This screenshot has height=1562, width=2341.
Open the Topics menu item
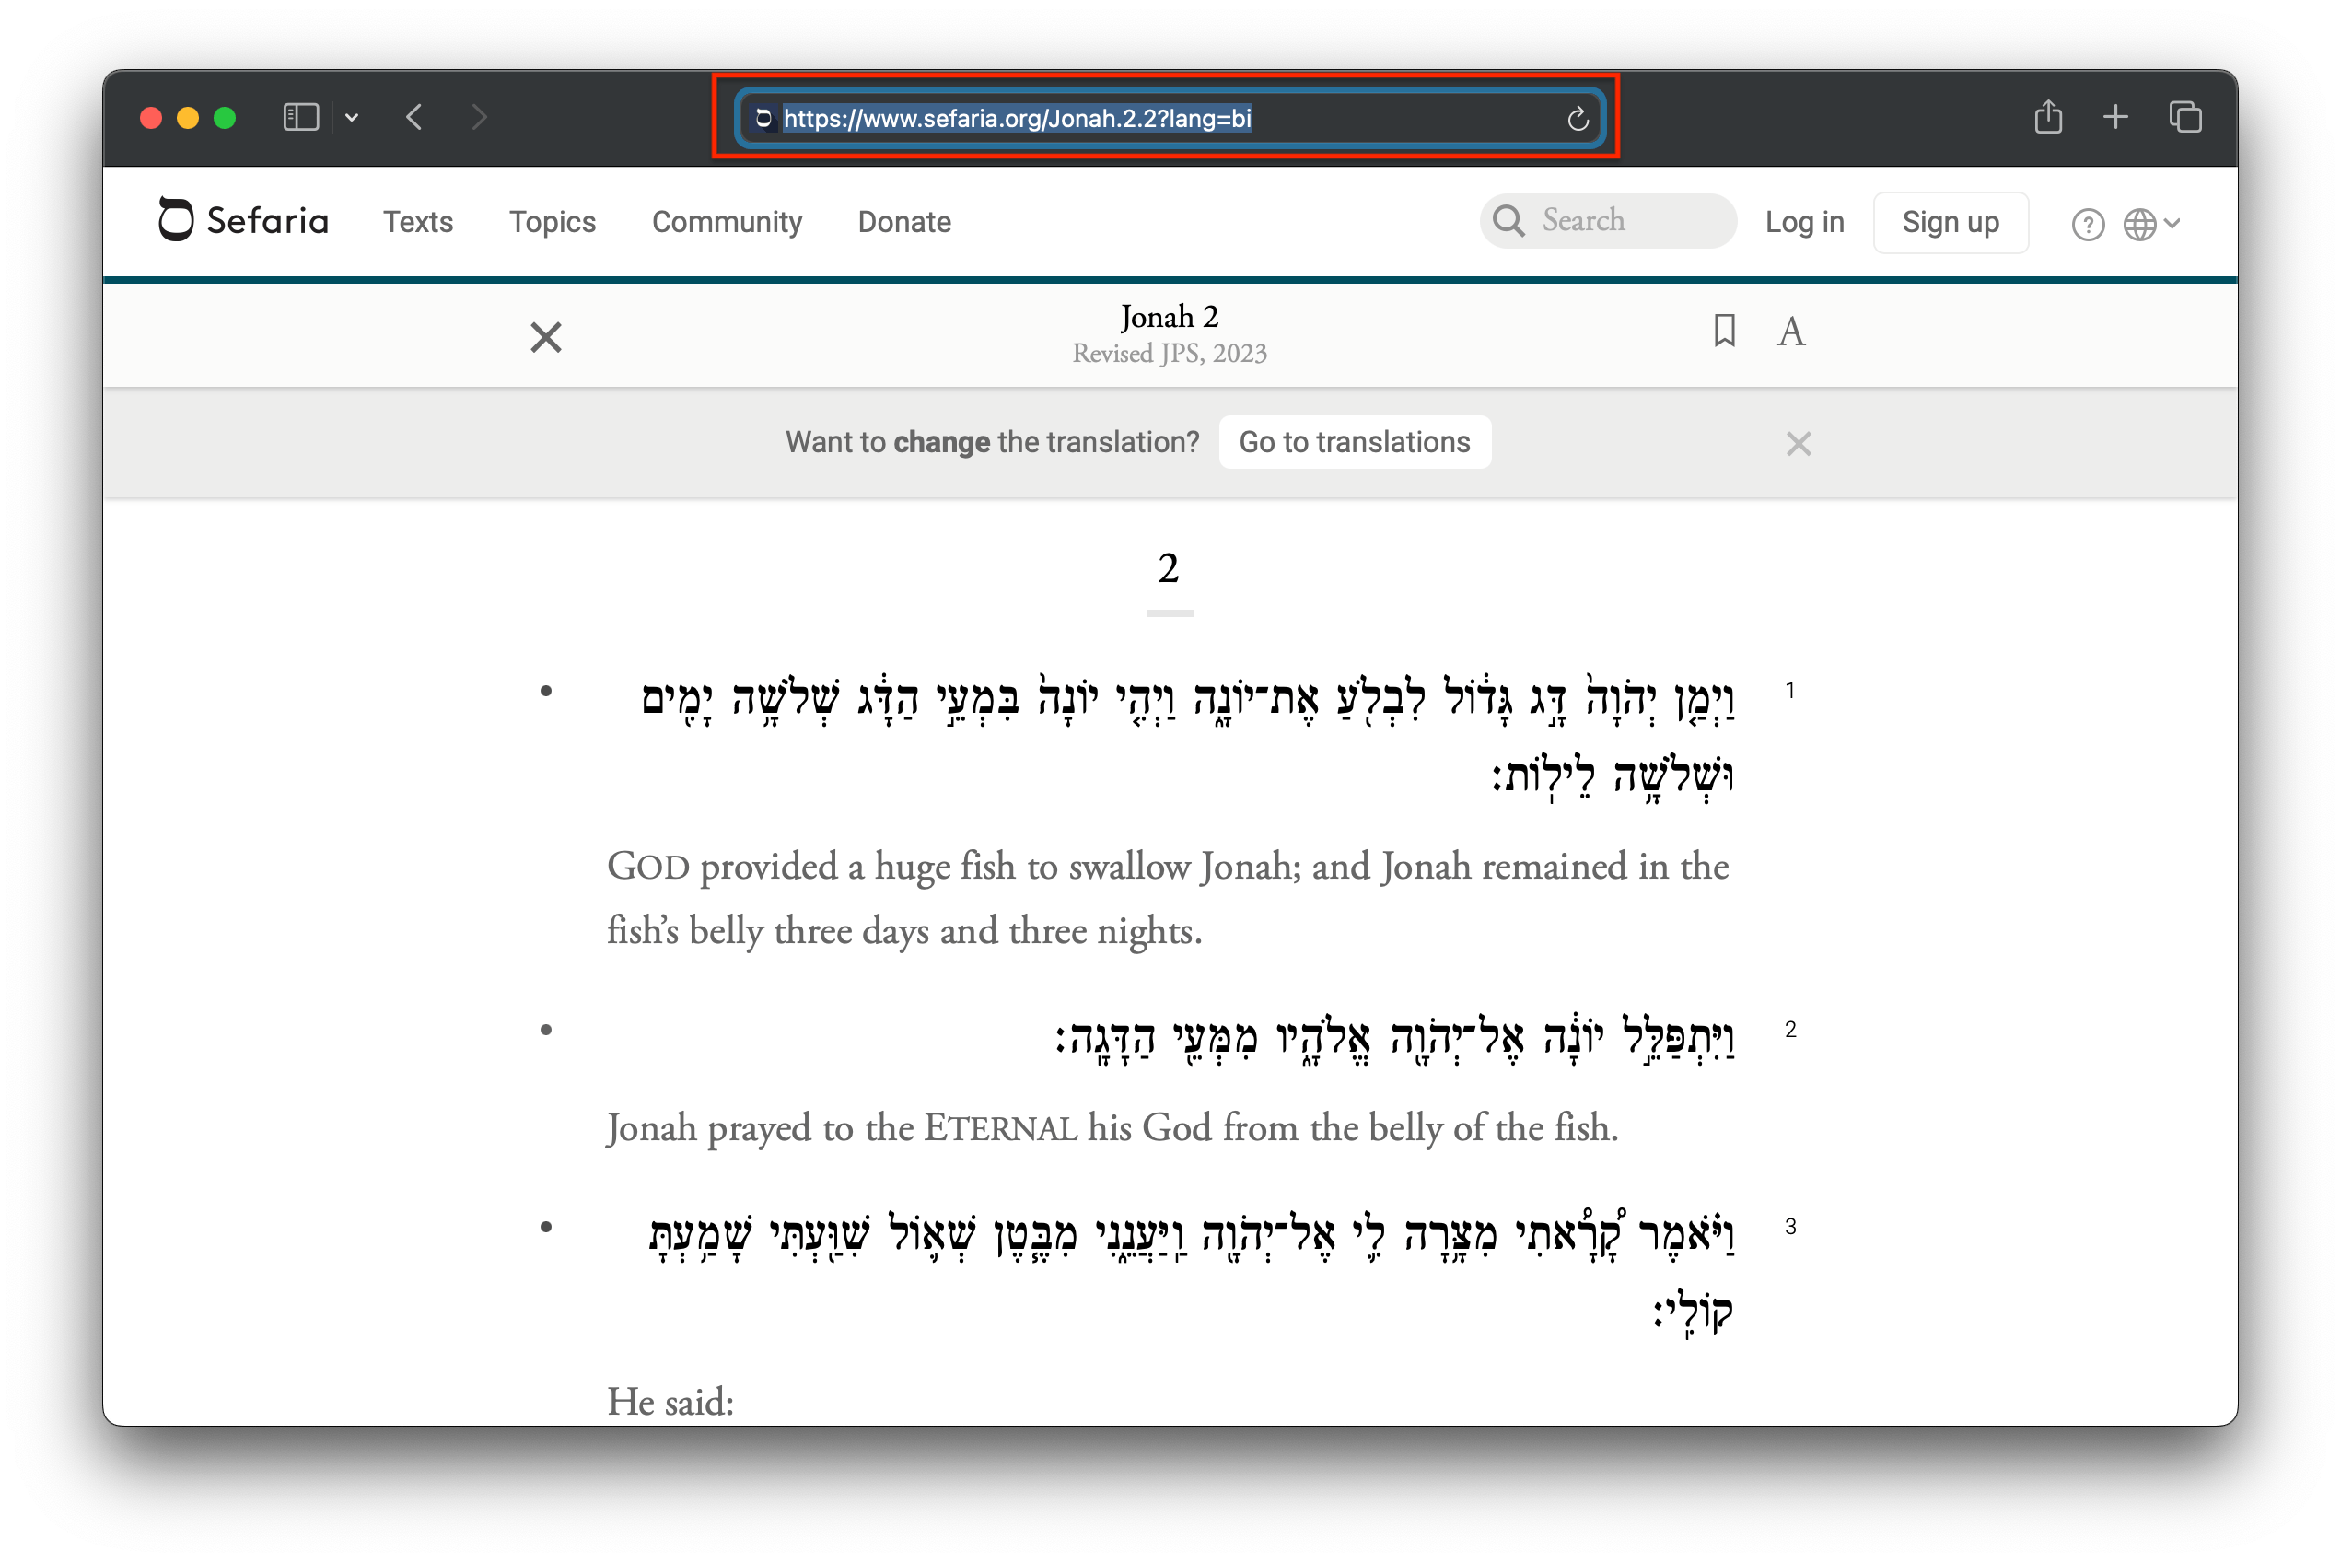[552, 221]
